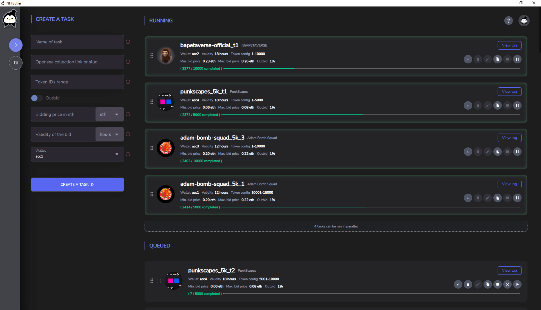View log for adam-bomb-squad_5k_3
The height and width of the screenshot is (310, 541).
(x=509, y=138)
